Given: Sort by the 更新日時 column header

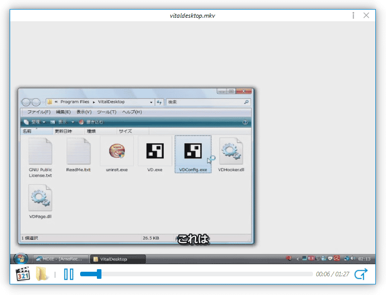Looking at the screenshot, I should tap(68, 131).
